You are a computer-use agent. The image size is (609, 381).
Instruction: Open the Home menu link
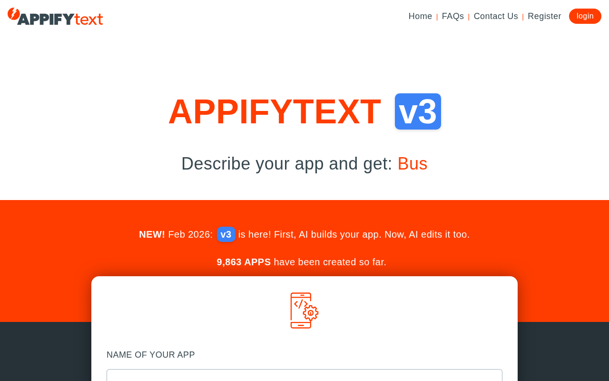point(420,16)
